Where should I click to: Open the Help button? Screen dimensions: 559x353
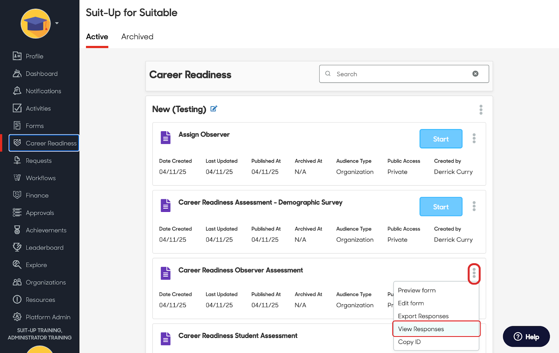point(526,337)
